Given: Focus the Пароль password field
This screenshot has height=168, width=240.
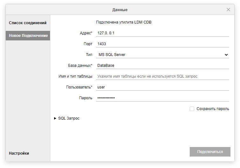Looking at the screenshot, I should [x=162, y=98].
